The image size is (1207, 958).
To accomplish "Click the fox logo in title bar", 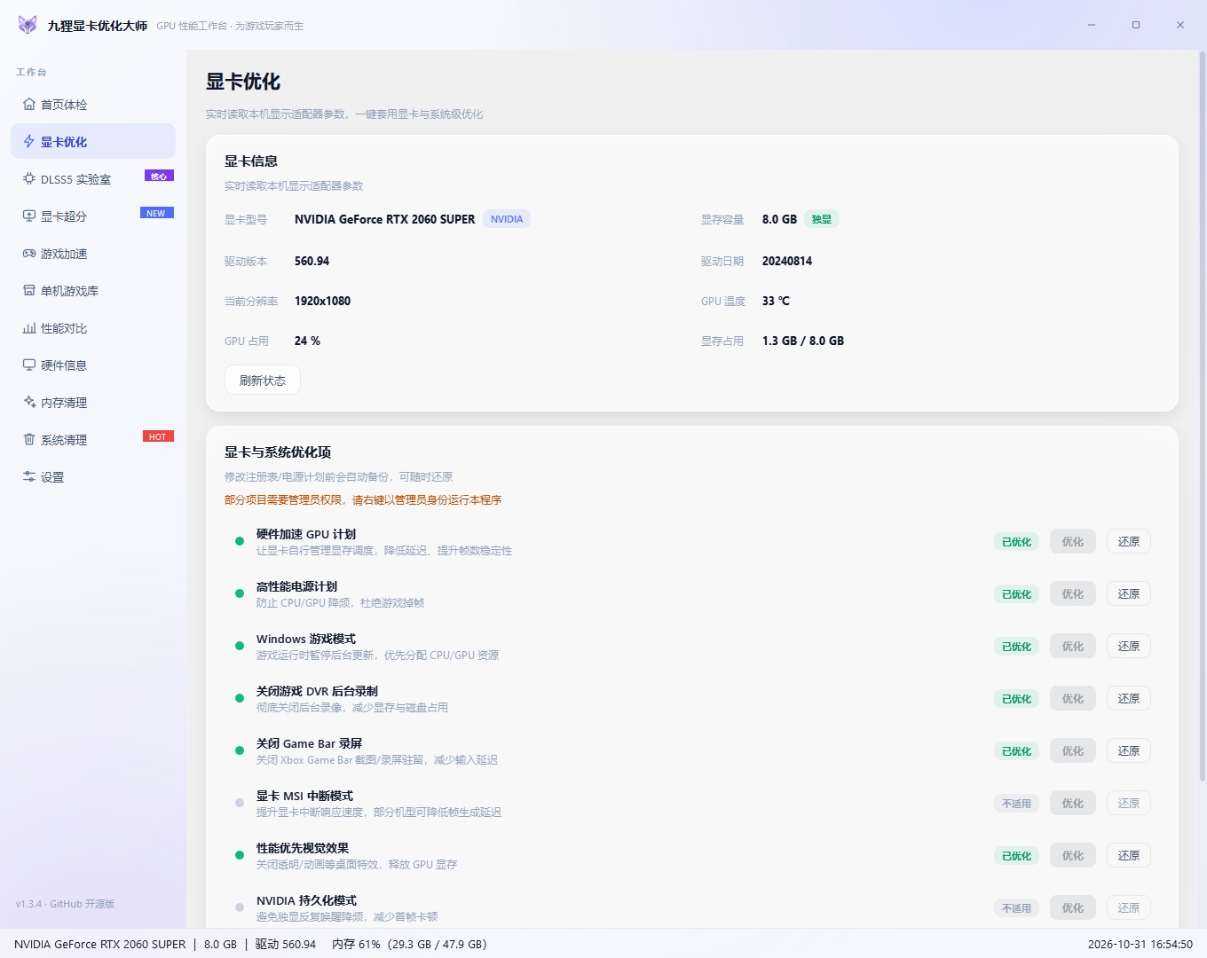I will pyautogui.click(x=28, y=25).
